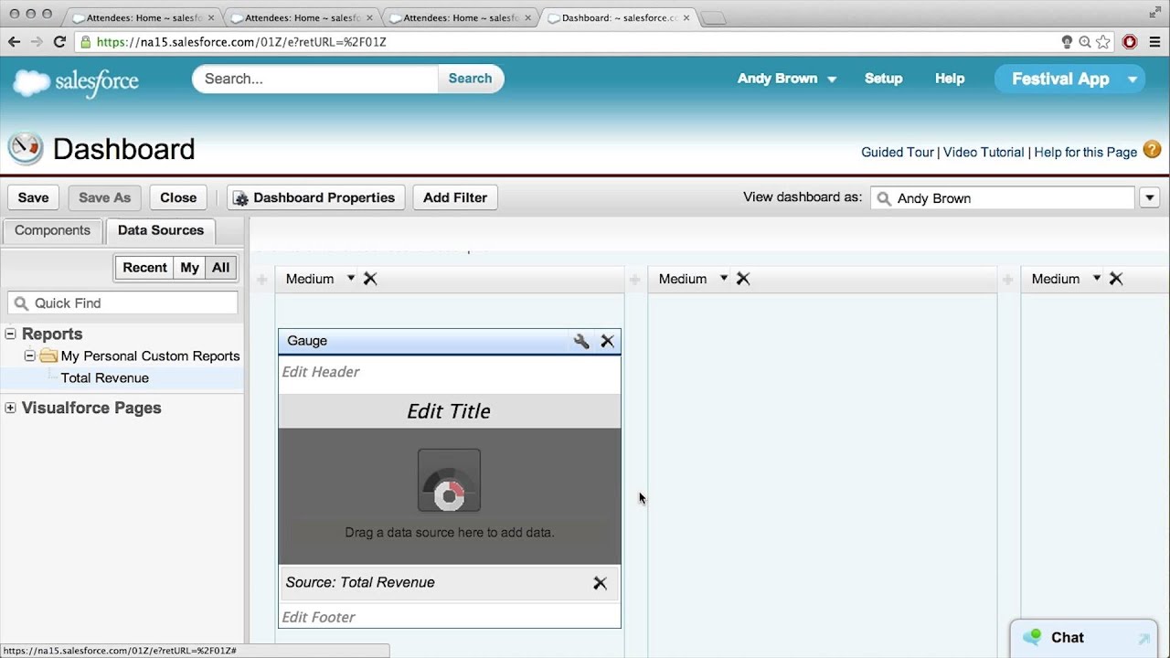Open View dashboard as dropdown arrow
1170x658 pixels.
point(1150,198)
